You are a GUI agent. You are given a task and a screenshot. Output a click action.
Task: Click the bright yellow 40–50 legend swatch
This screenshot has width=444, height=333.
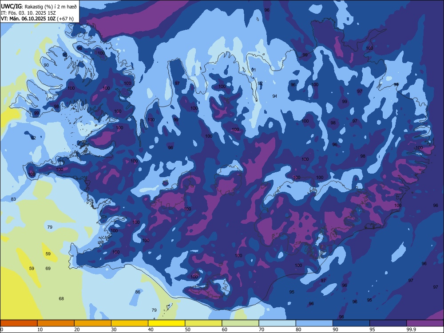coord(166,323)
